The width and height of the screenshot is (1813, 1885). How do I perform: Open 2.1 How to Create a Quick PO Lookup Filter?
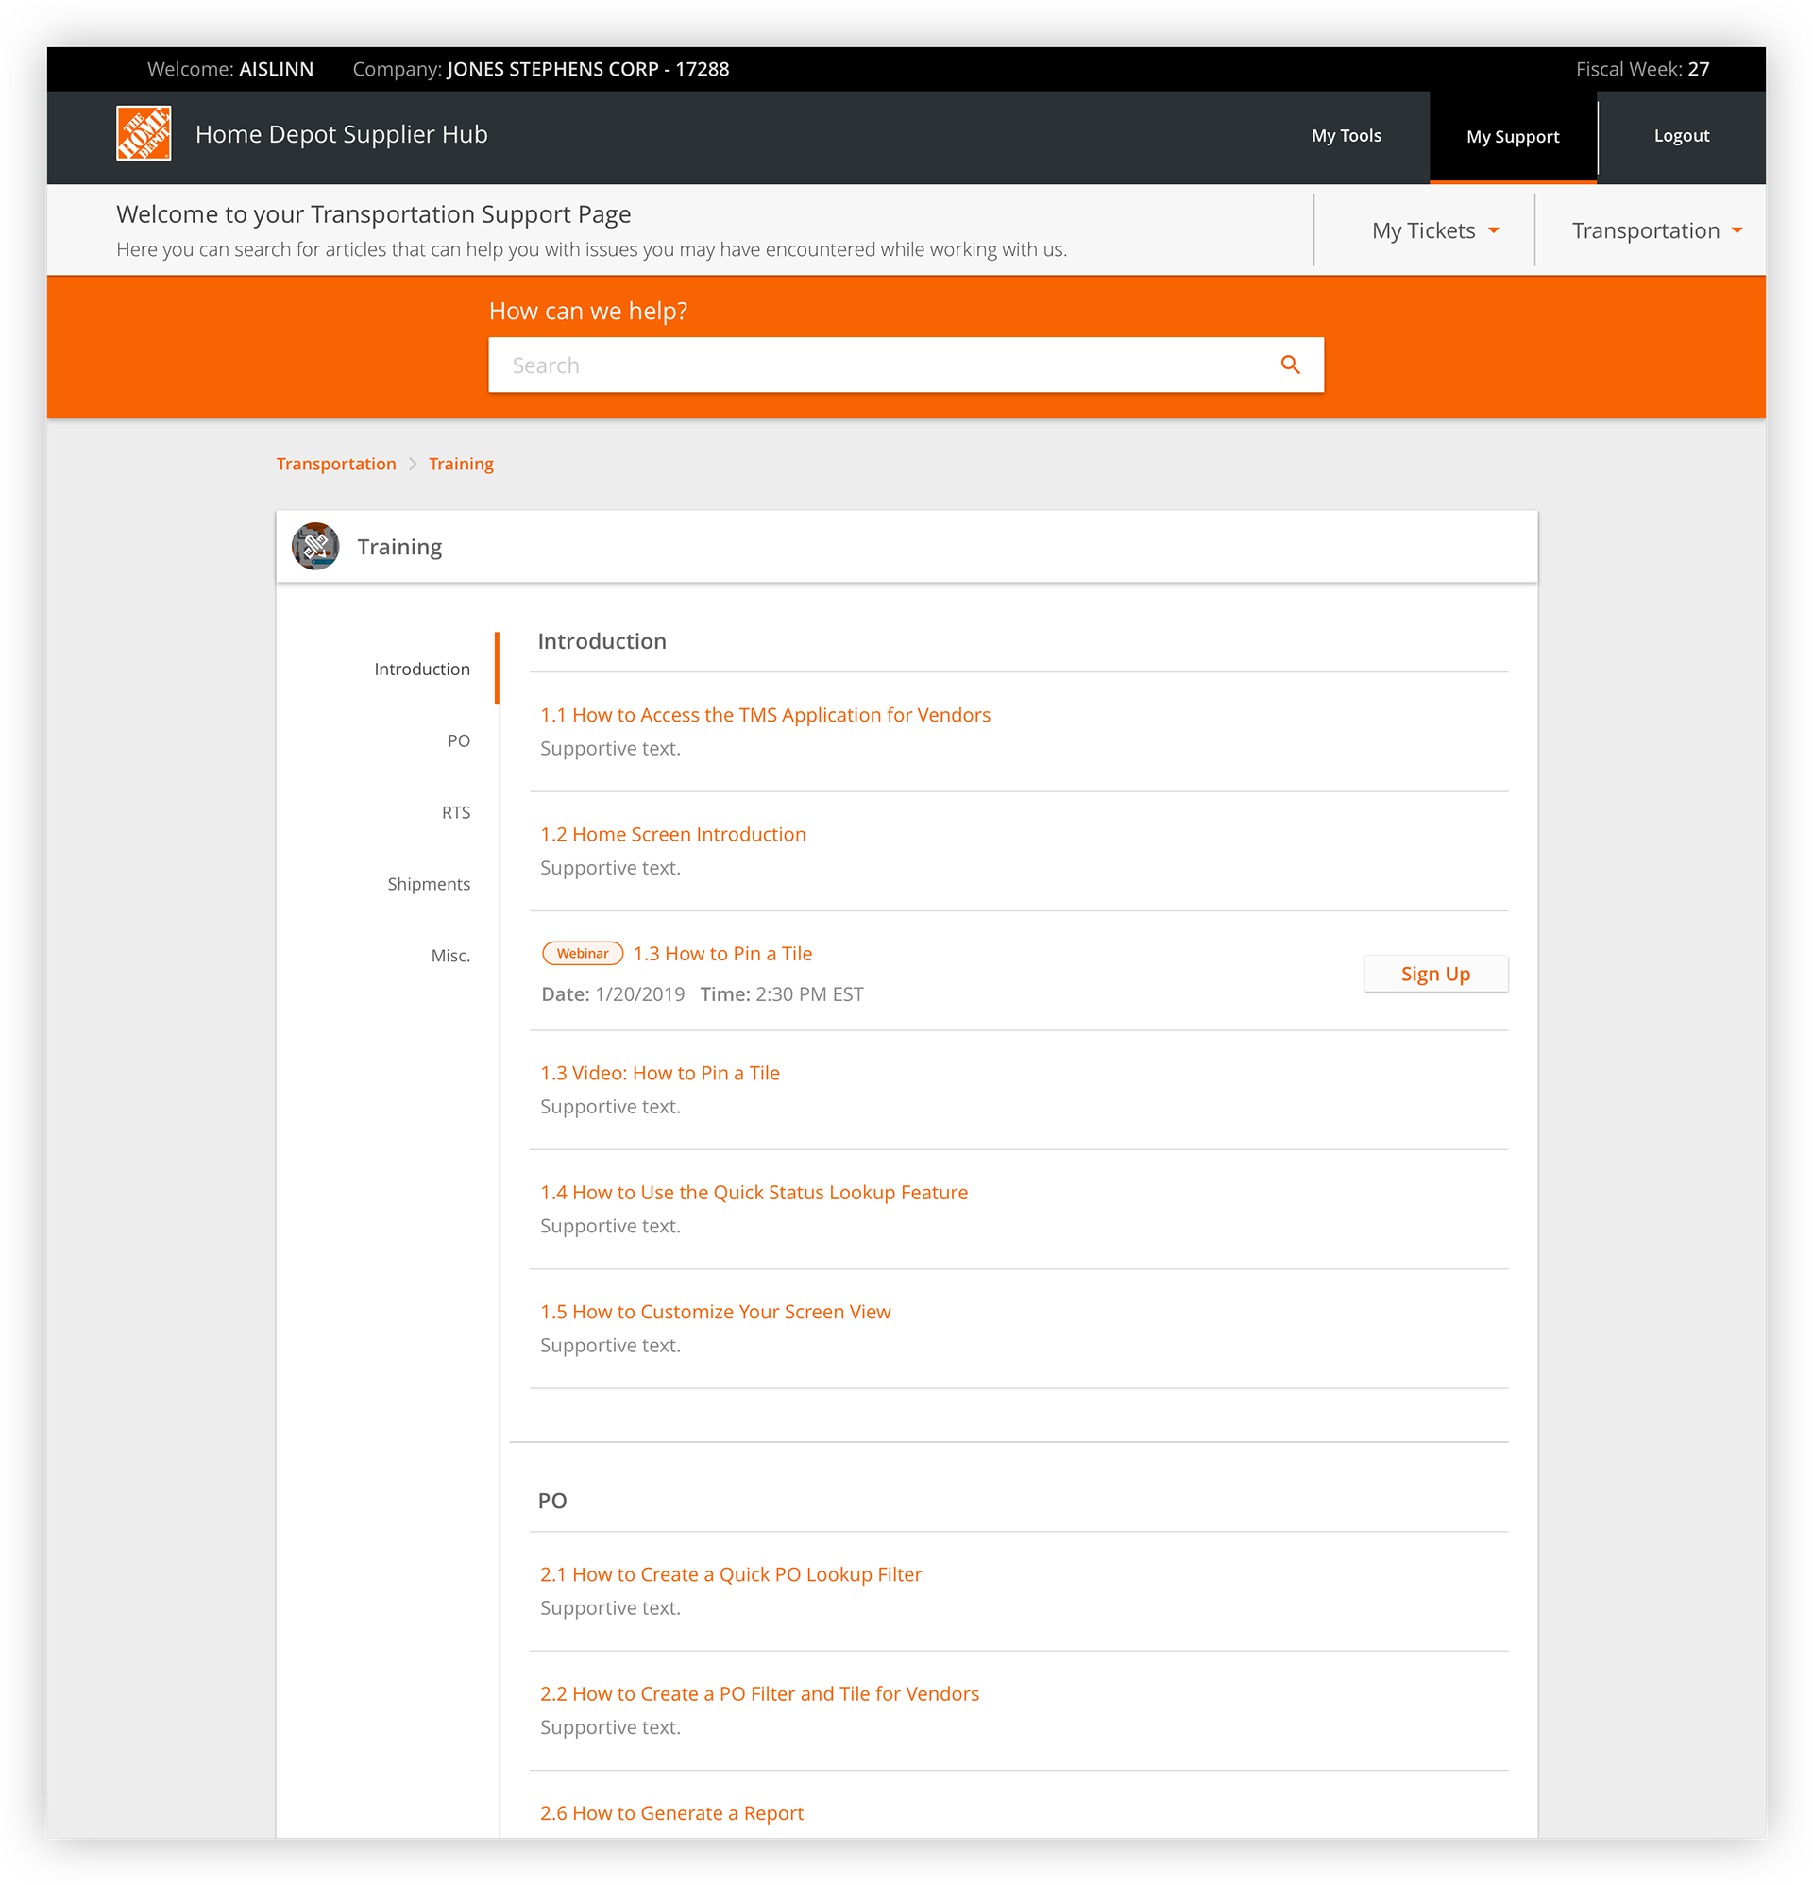(x=730, y=1574)
